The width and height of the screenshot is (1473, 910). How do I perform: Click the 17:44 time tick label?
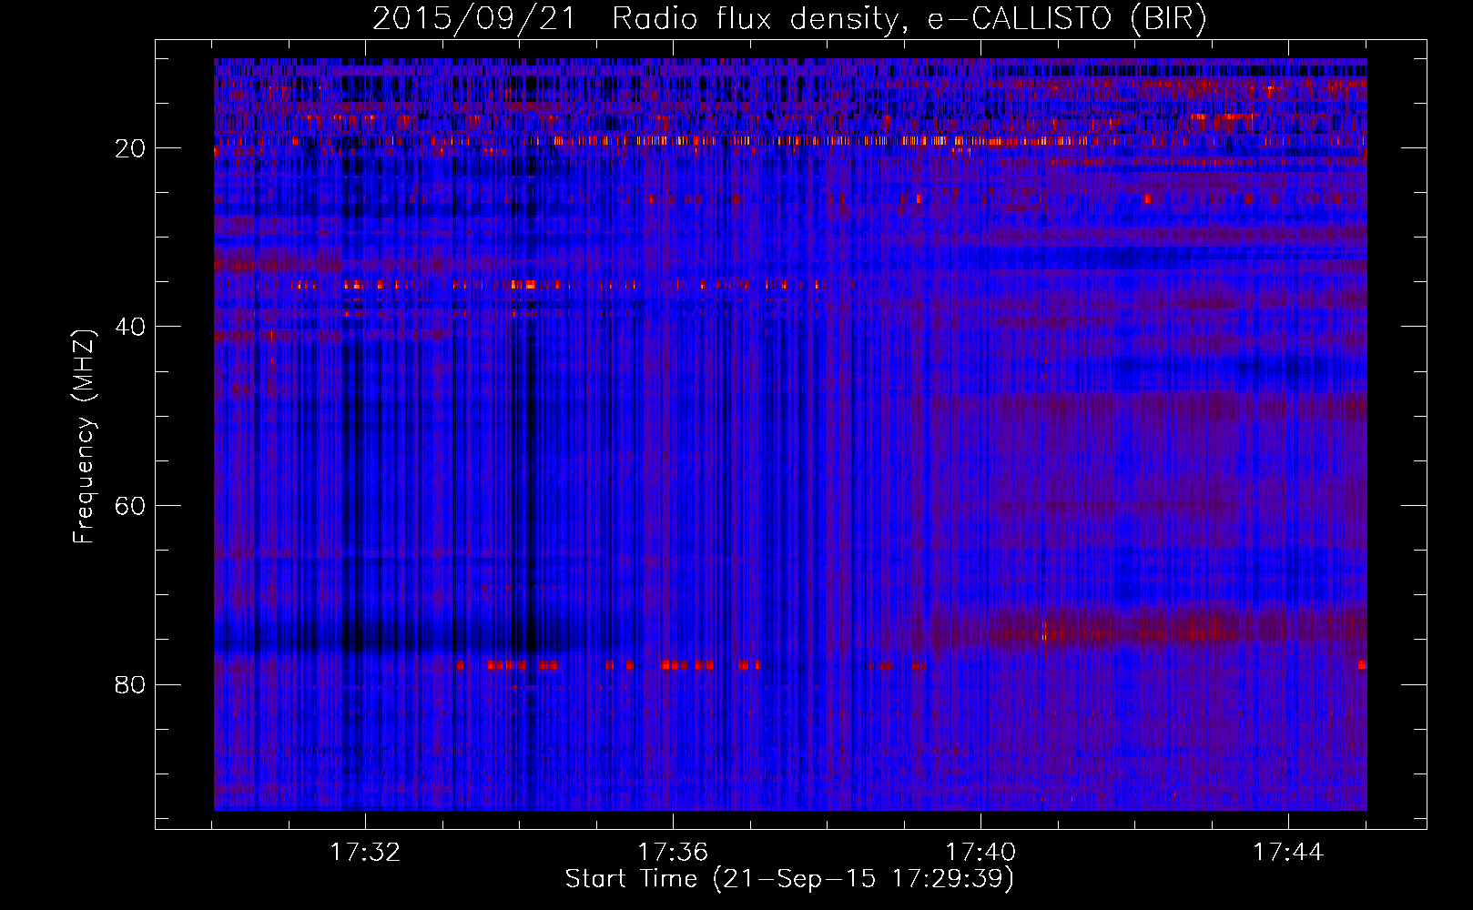1288,853
